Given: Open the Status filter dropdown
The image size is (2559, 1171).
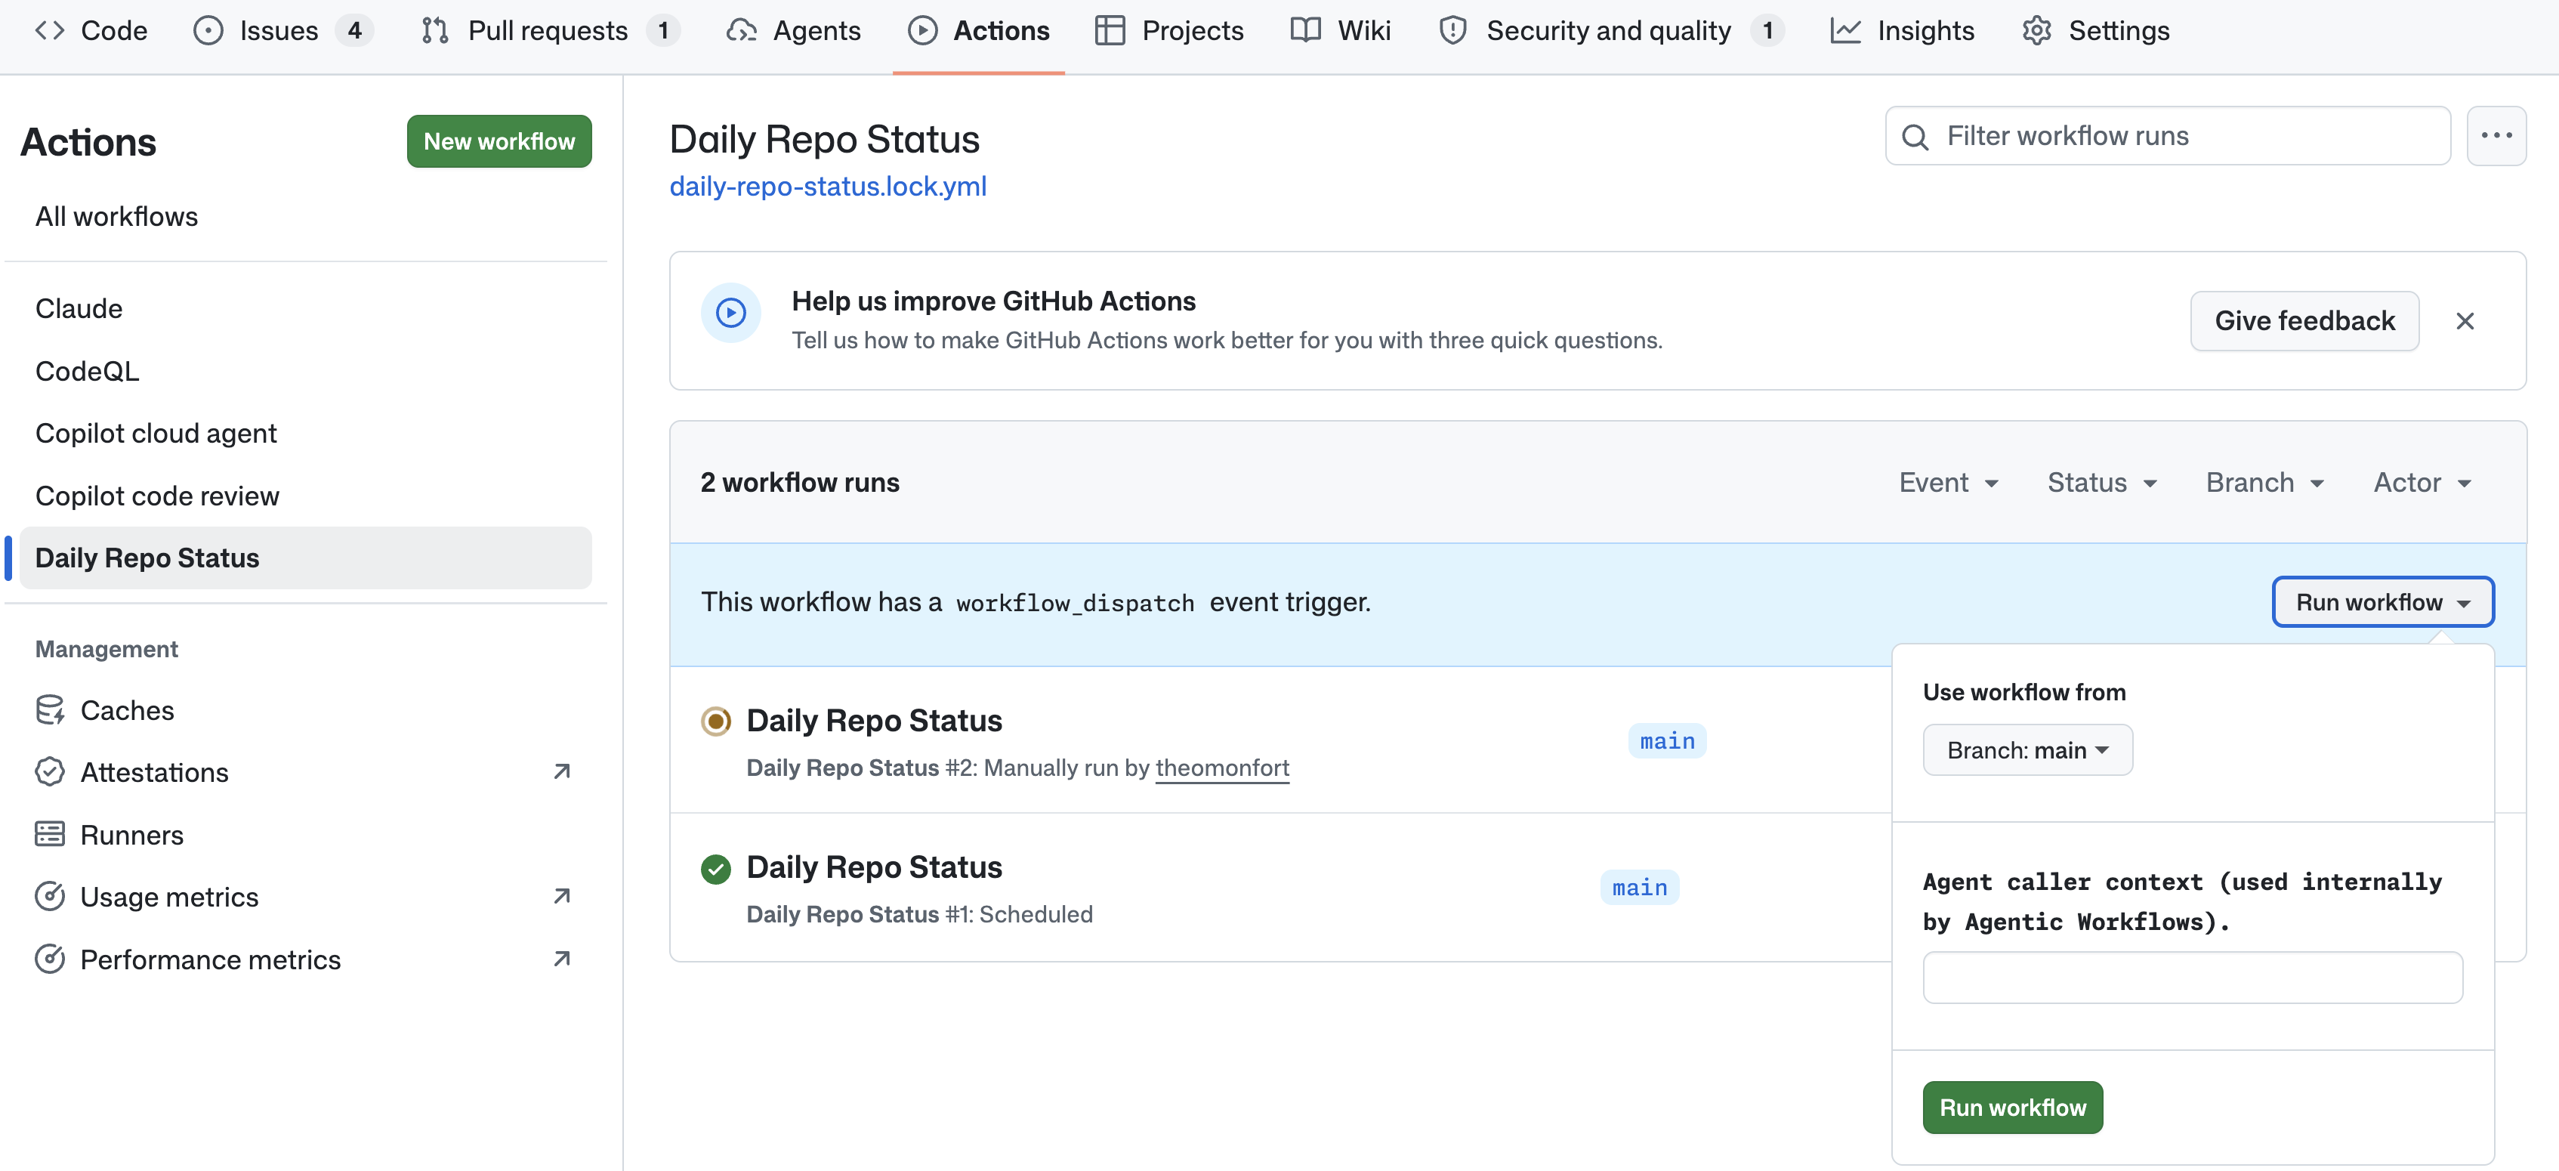Looking at the screenshot, I should (x=2102, y=483).
